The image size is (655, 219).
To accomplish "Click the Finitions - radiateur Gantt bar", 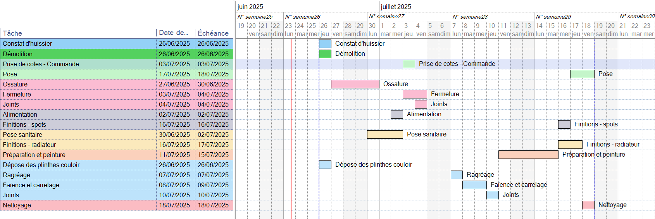I will 570,145.
